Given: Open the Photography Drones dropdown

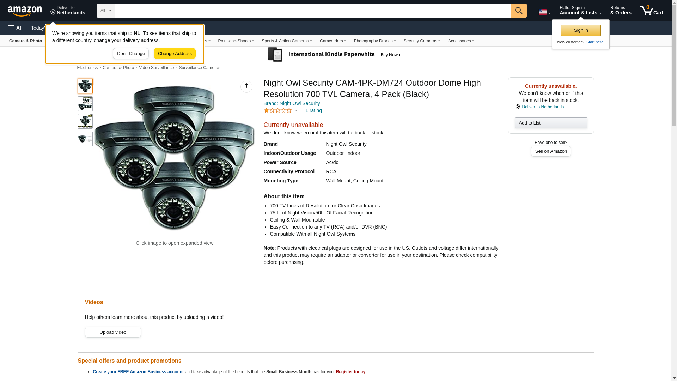Looking at the screenshot, I should pos(374,41).
